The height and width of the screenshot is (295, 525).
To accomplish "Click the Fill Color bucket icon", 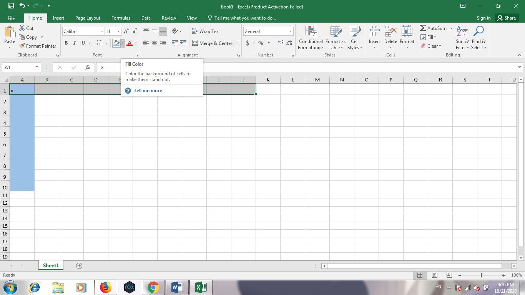I will pyautogui.click(x=116, y=43).
